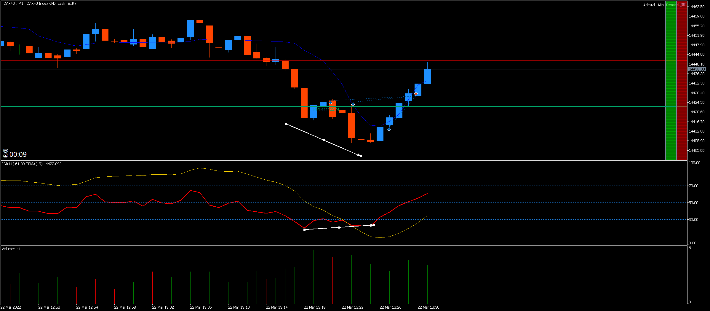
Task: Click the hourglass countdown timer icon
Action: coord(6,153)
